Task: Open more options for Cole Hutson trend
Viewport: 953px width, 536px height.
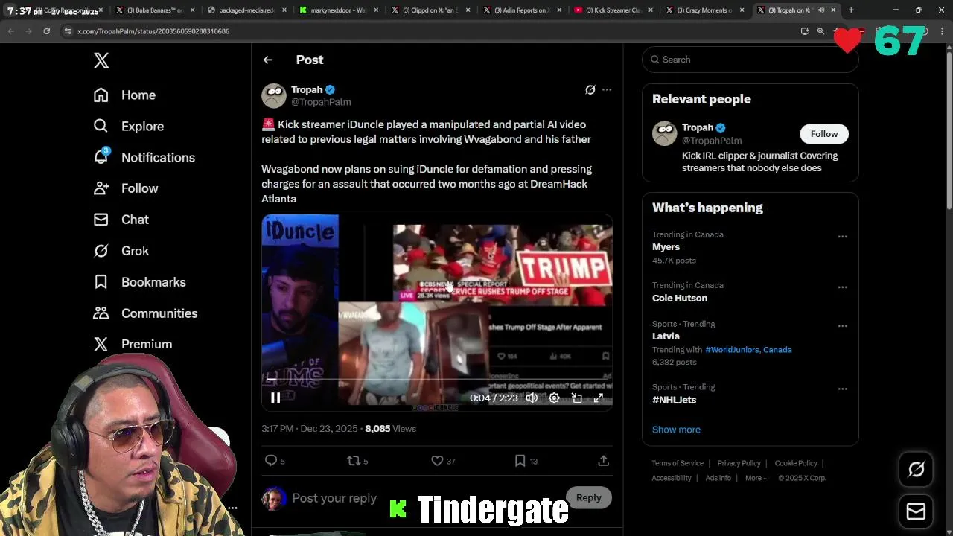Action: coord(843,287)
